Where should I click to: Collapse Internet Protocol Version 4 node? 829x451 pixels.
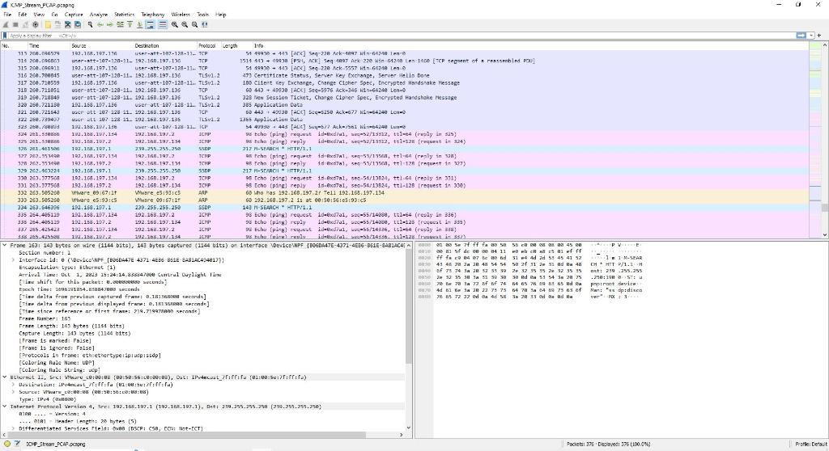click(x=5, y=407)
